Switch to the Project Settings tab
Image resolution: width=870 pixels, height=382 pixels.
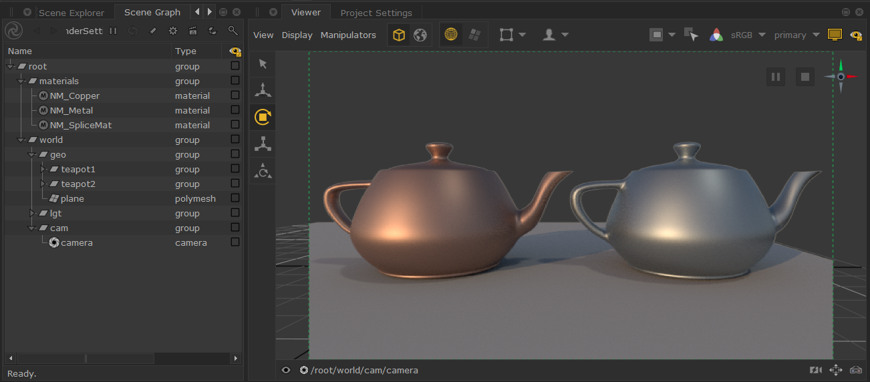pos(376,13)
